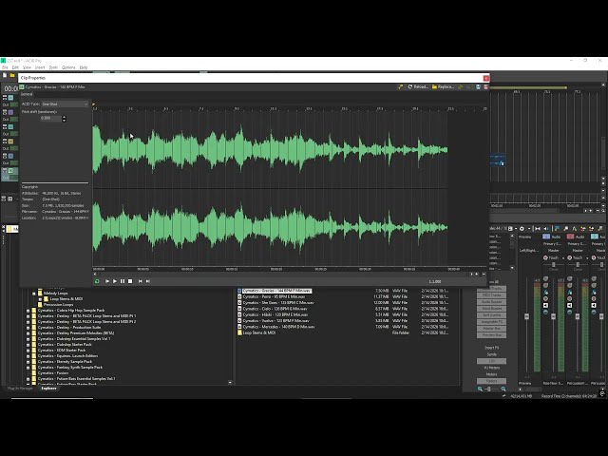Viewport: 608px width, 456px height.
Task: Click the Replace button in Clip Properties
Action: [443, 86]
